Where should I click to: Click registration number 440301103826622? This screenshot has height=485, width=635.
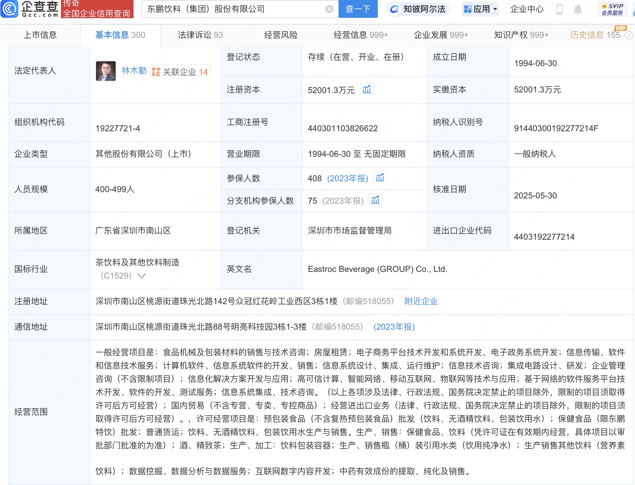click(343, 128)
